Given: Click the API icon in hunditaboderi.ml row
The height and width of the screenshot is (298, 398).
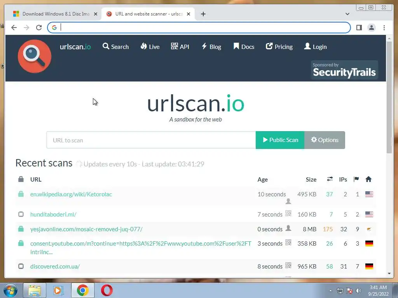Looking at the screenshot, I should coord(288,213).
